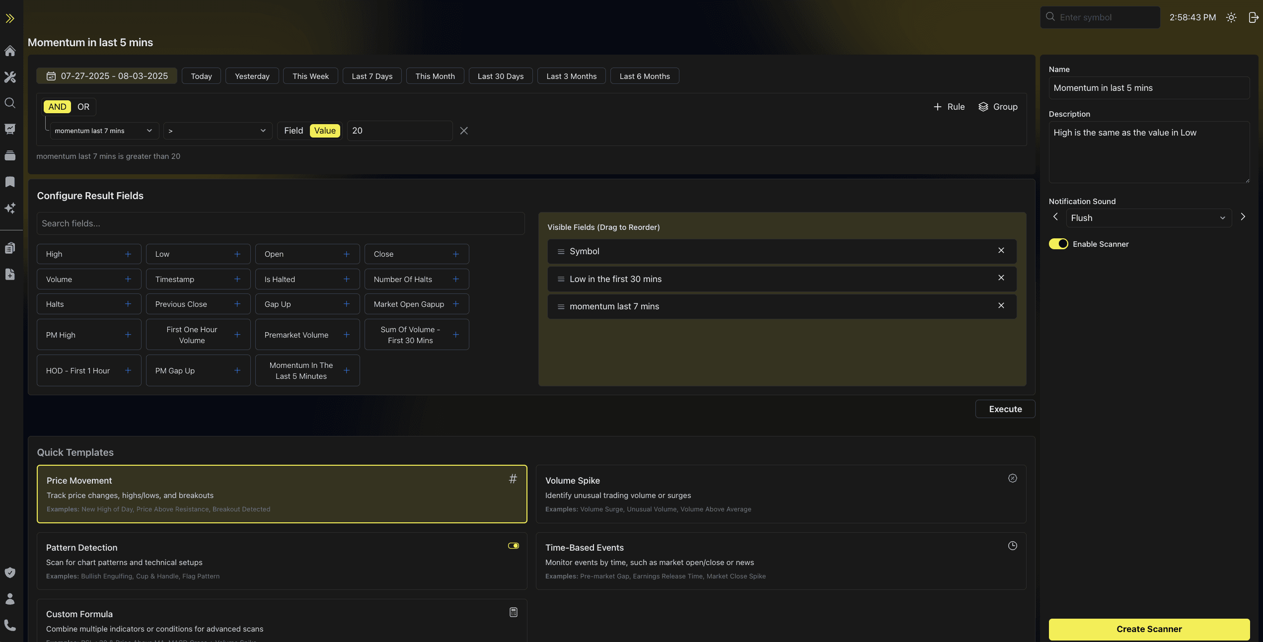
Task: Open the greater-than operator dropdown
Action: click(x=218, y=131)
